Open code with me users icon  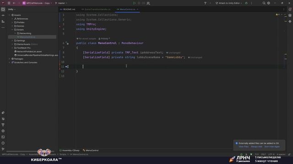pos(148,3)
